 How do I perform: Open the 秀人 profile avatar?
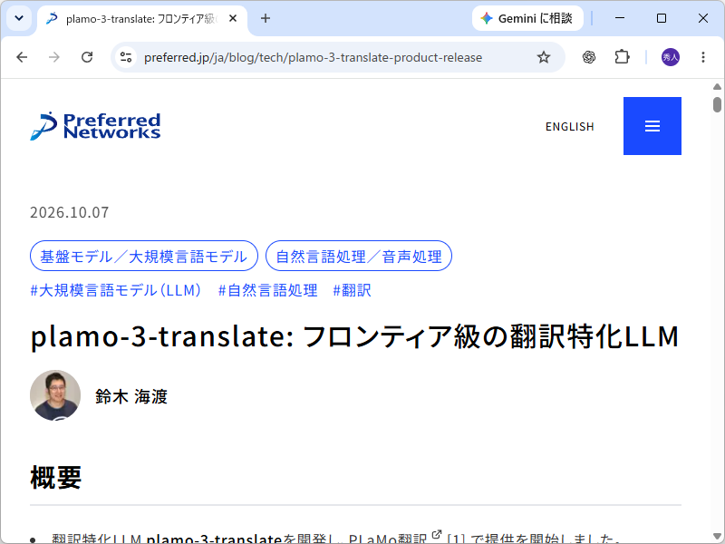pos(671,57)
